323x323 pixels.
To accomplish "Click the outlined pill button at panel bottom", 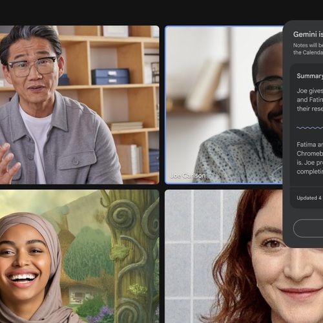I will [308, 228].
